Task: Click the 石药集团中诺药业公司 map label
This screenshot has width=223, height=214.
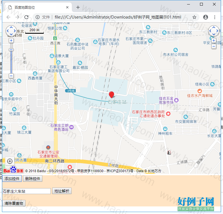Action: [77, 46]
